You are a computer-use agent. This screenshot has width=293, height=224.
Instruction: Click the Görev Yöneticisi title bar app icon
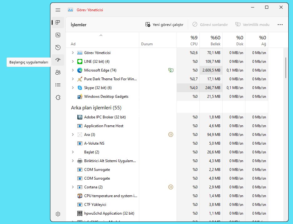(x=70, y=10)
